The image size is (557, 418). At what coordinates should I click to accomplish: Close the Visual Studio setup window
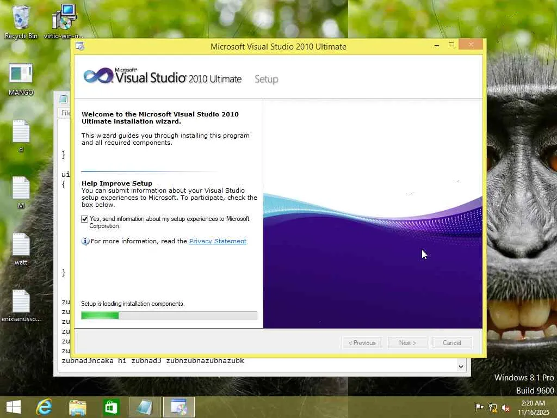(x=471, y=45)
